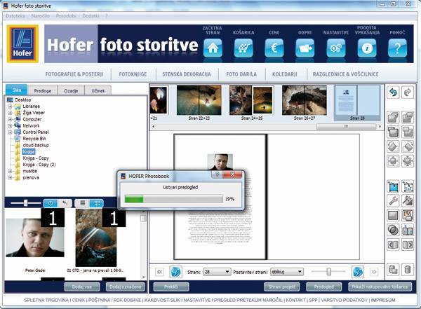
Task: Adjust the page zoom slider
Action: [328, 272]
